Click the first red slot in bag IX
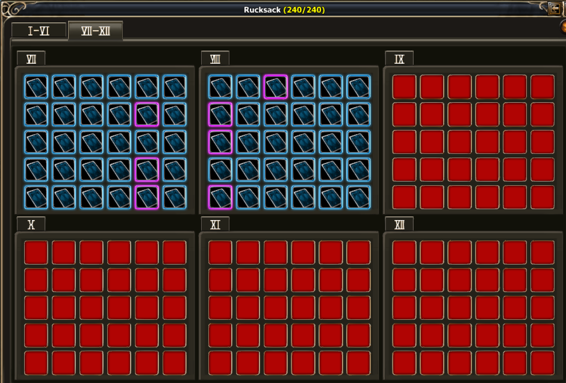Screen dimensions: 566x383 point(405,87)
